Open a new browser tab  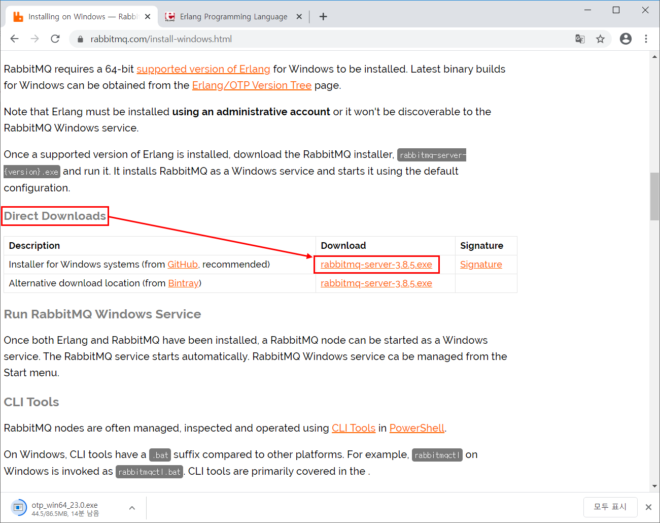coord(323,17)
